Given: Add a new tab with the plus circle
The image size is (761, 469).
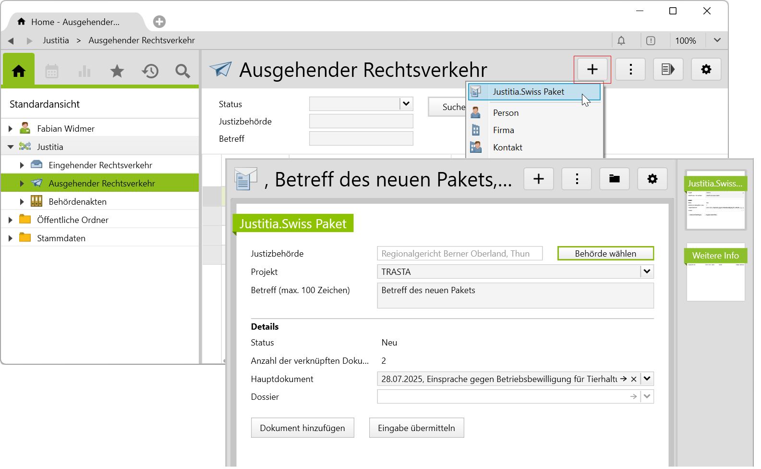Looking at the screenshot, I should click(159, 22).
